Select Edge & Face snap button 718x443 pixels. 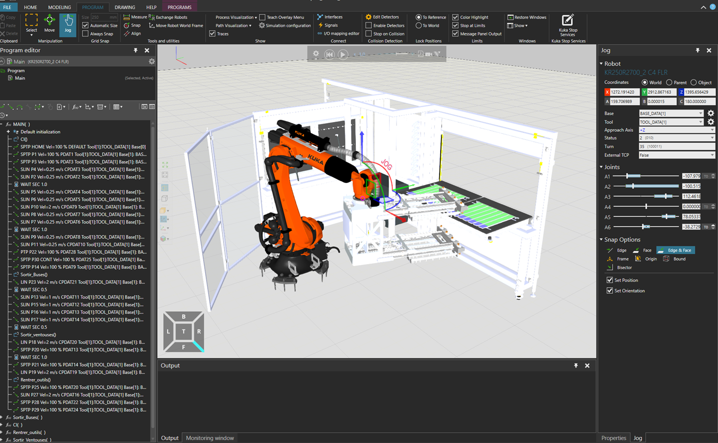click(x=674, y=250)
